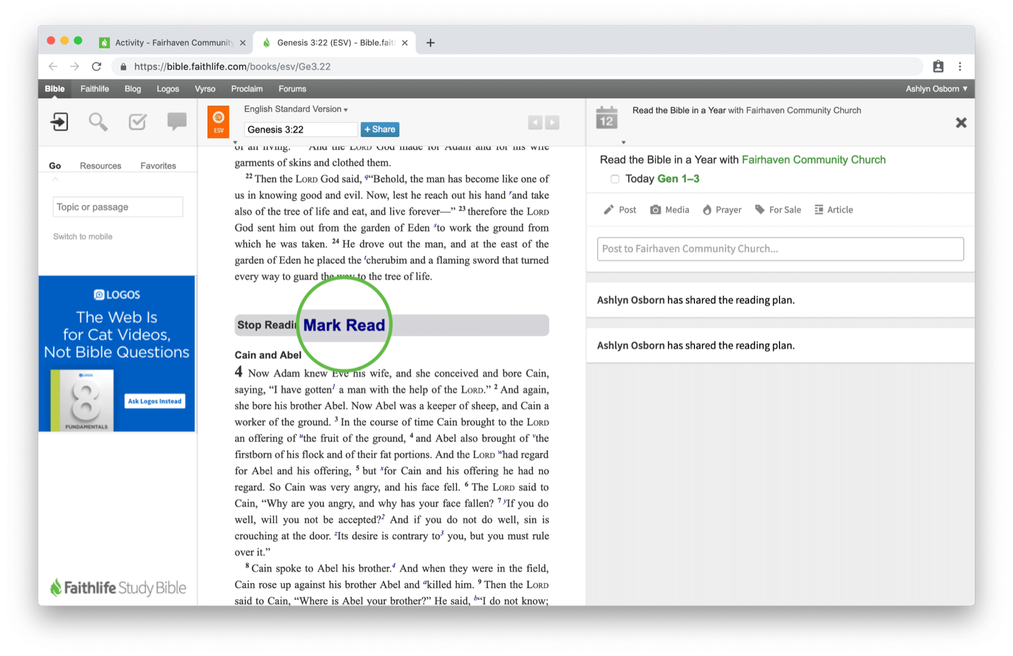Choose the camera Media option

tap(669, 210)
